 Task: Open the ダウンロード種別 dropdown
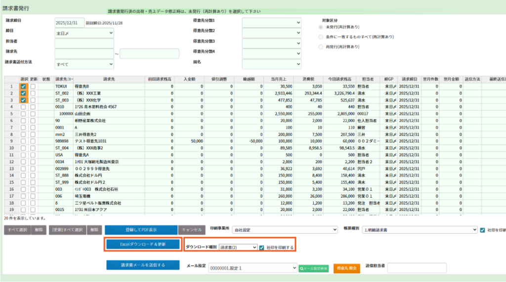238,247
